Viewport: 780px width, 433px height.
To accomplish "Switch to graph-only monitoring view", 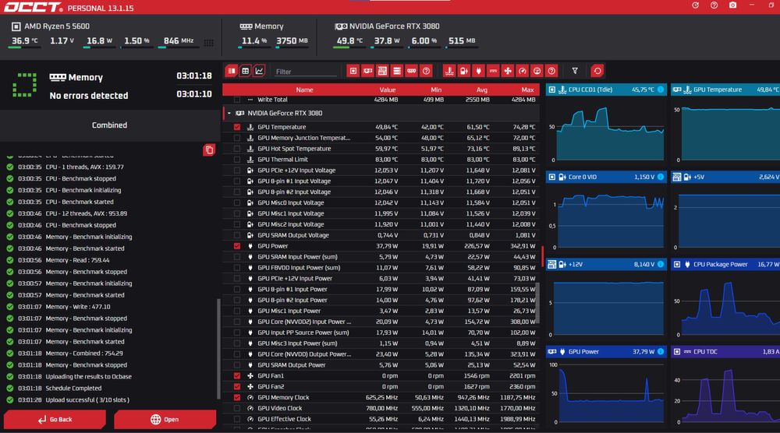I will 259,71.
